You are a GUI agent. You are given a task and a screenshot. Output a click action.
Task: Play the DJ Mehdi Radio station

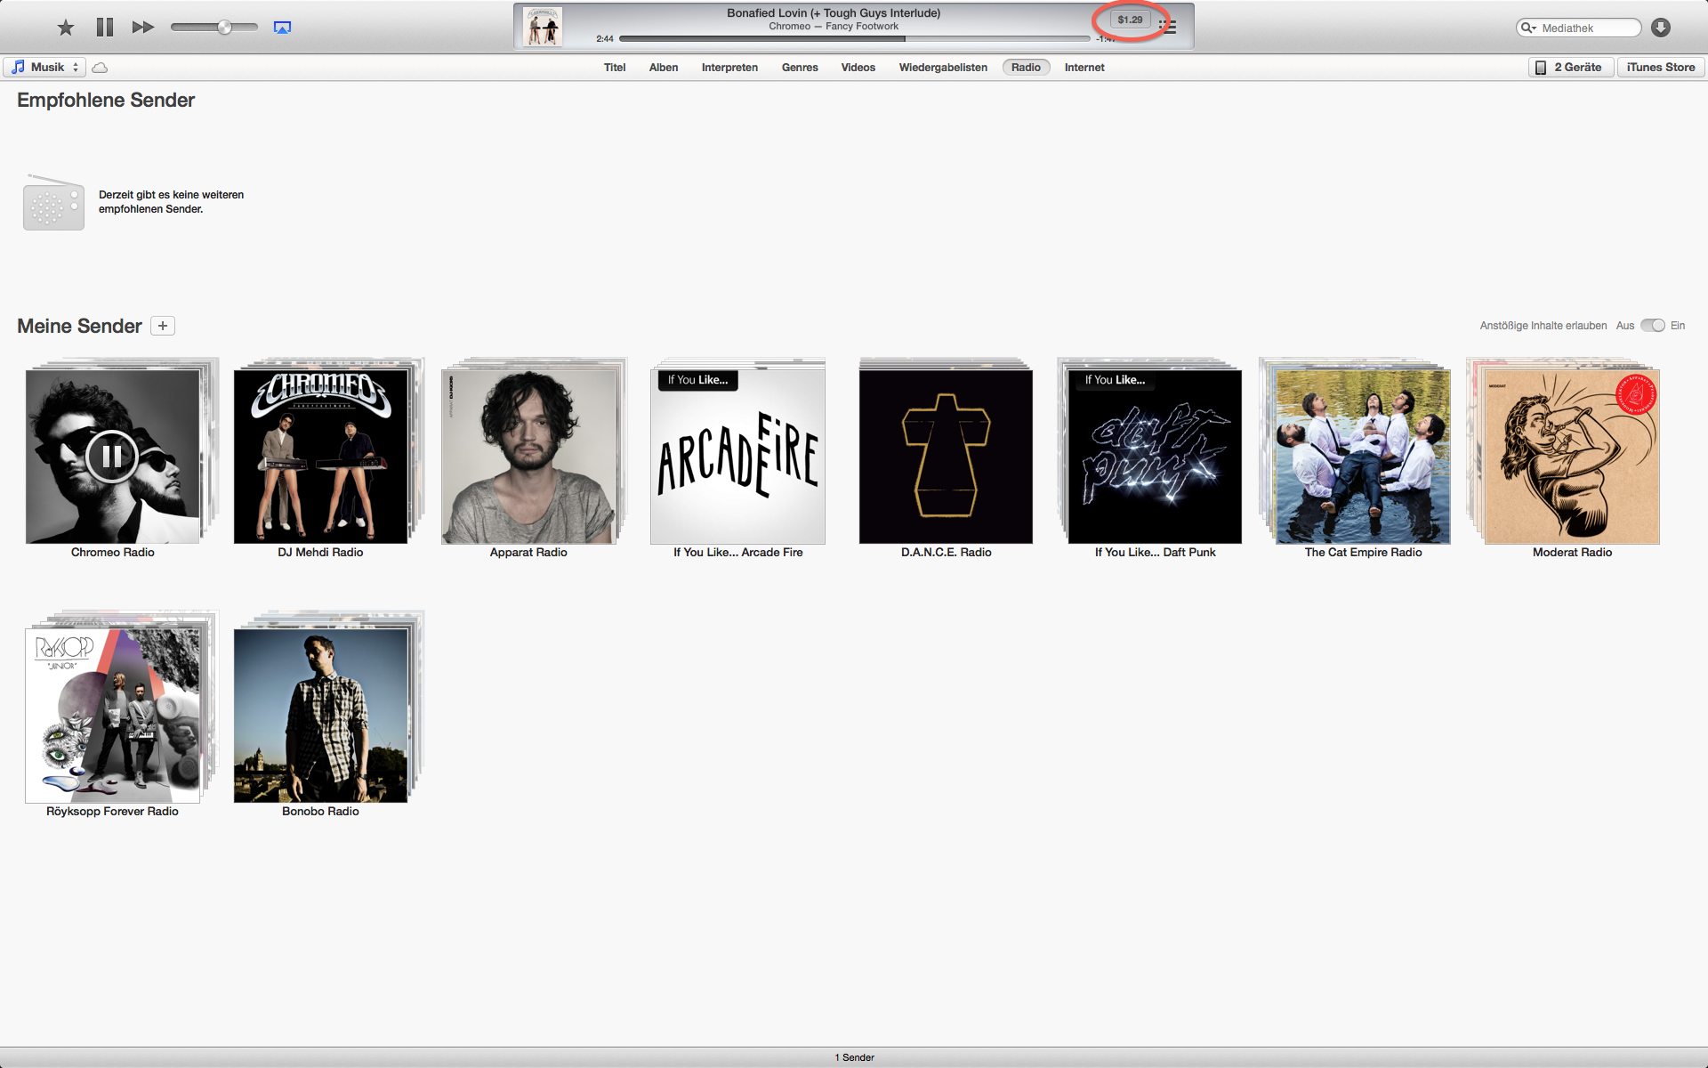coord(320,457)
